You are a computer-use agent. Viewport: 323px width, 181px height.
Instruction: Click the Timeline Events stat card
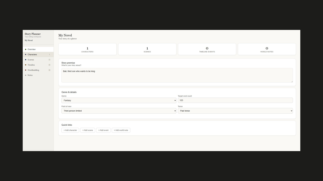click(207, 49)
